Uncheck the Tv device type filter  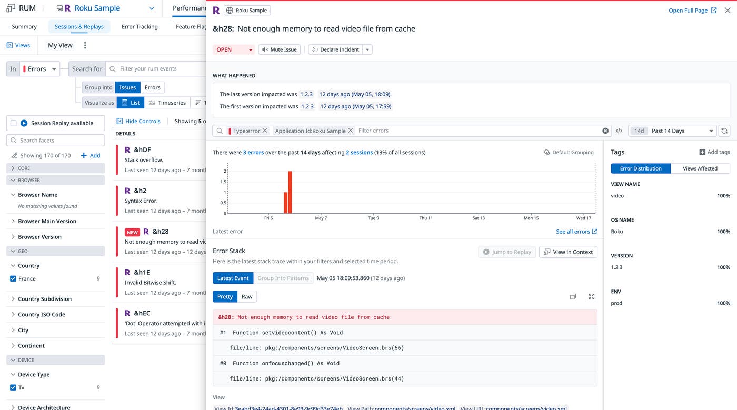pyautogui.click(x=13, y=388)
